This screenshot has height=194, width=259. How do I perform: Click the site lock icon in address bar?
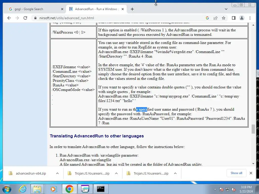tap(35, 18)
